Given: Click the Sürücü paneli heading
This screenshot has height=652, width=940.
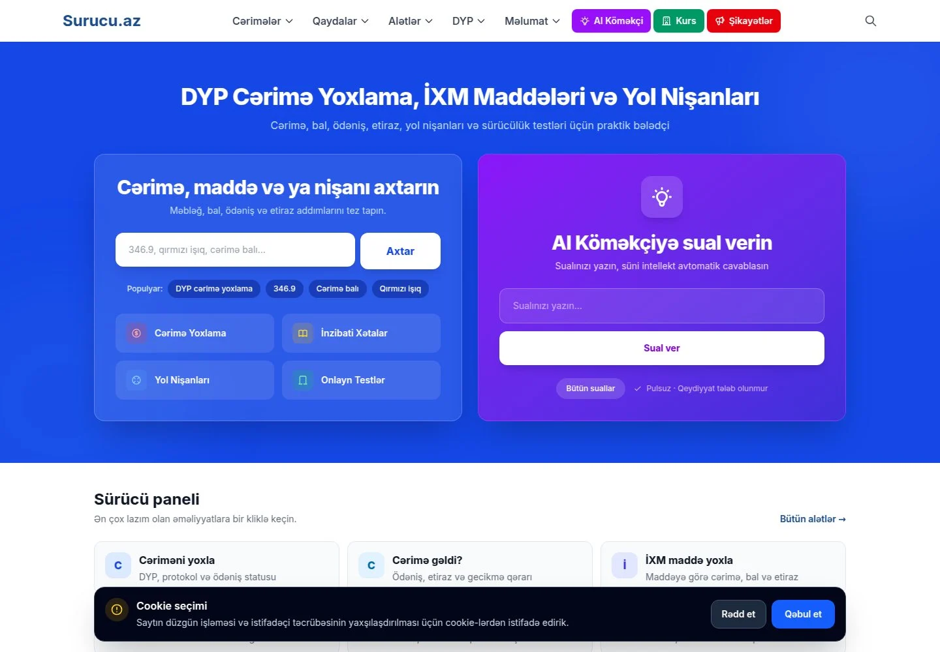Looking at the screenshot, I should coord(147,499).
